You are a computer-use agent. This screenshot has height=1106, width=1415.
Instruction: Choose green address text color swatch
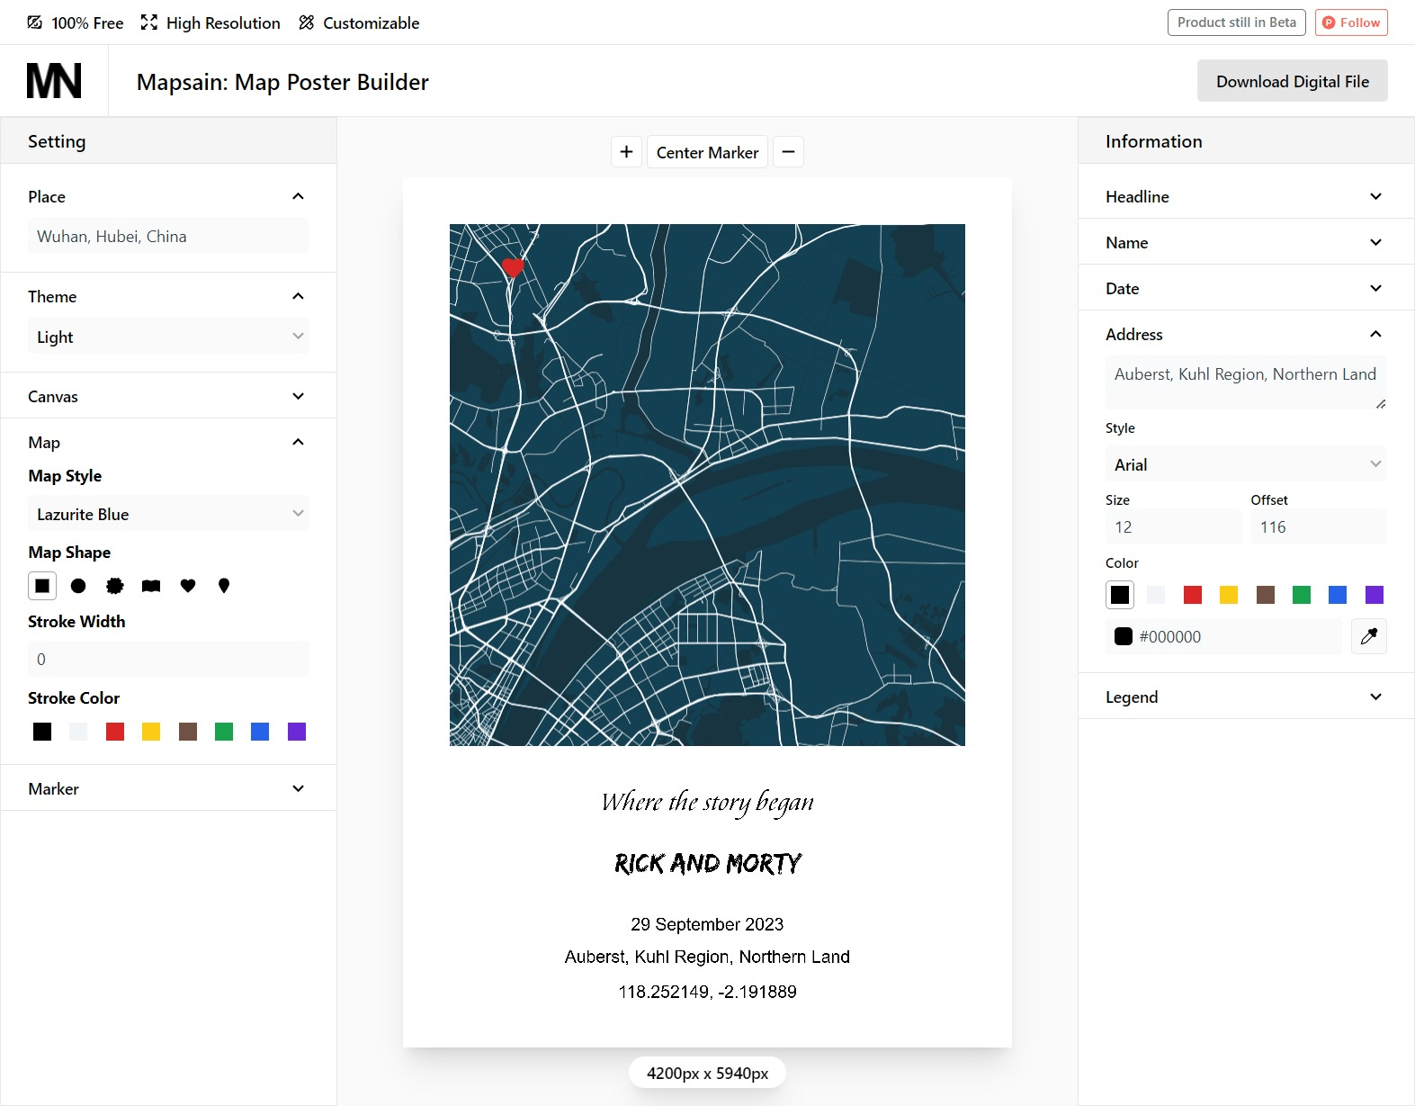[x=1302, y=595]
